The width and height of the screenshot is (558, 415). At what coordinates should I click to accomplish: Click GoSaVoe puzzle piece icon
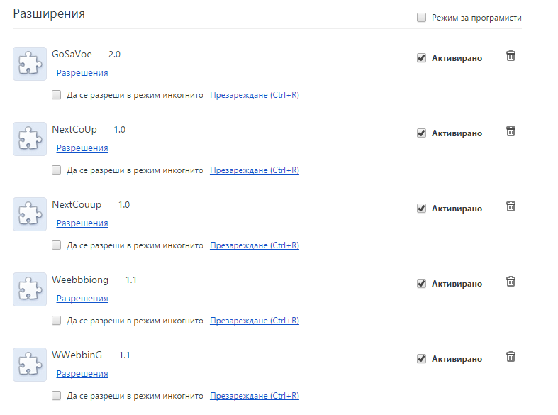tap(30, 64)
